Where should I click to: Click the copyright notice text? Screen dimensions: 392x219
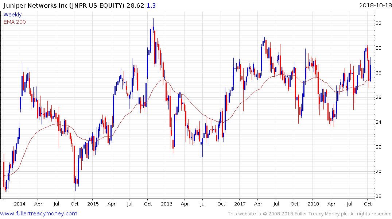click(310, 214)
